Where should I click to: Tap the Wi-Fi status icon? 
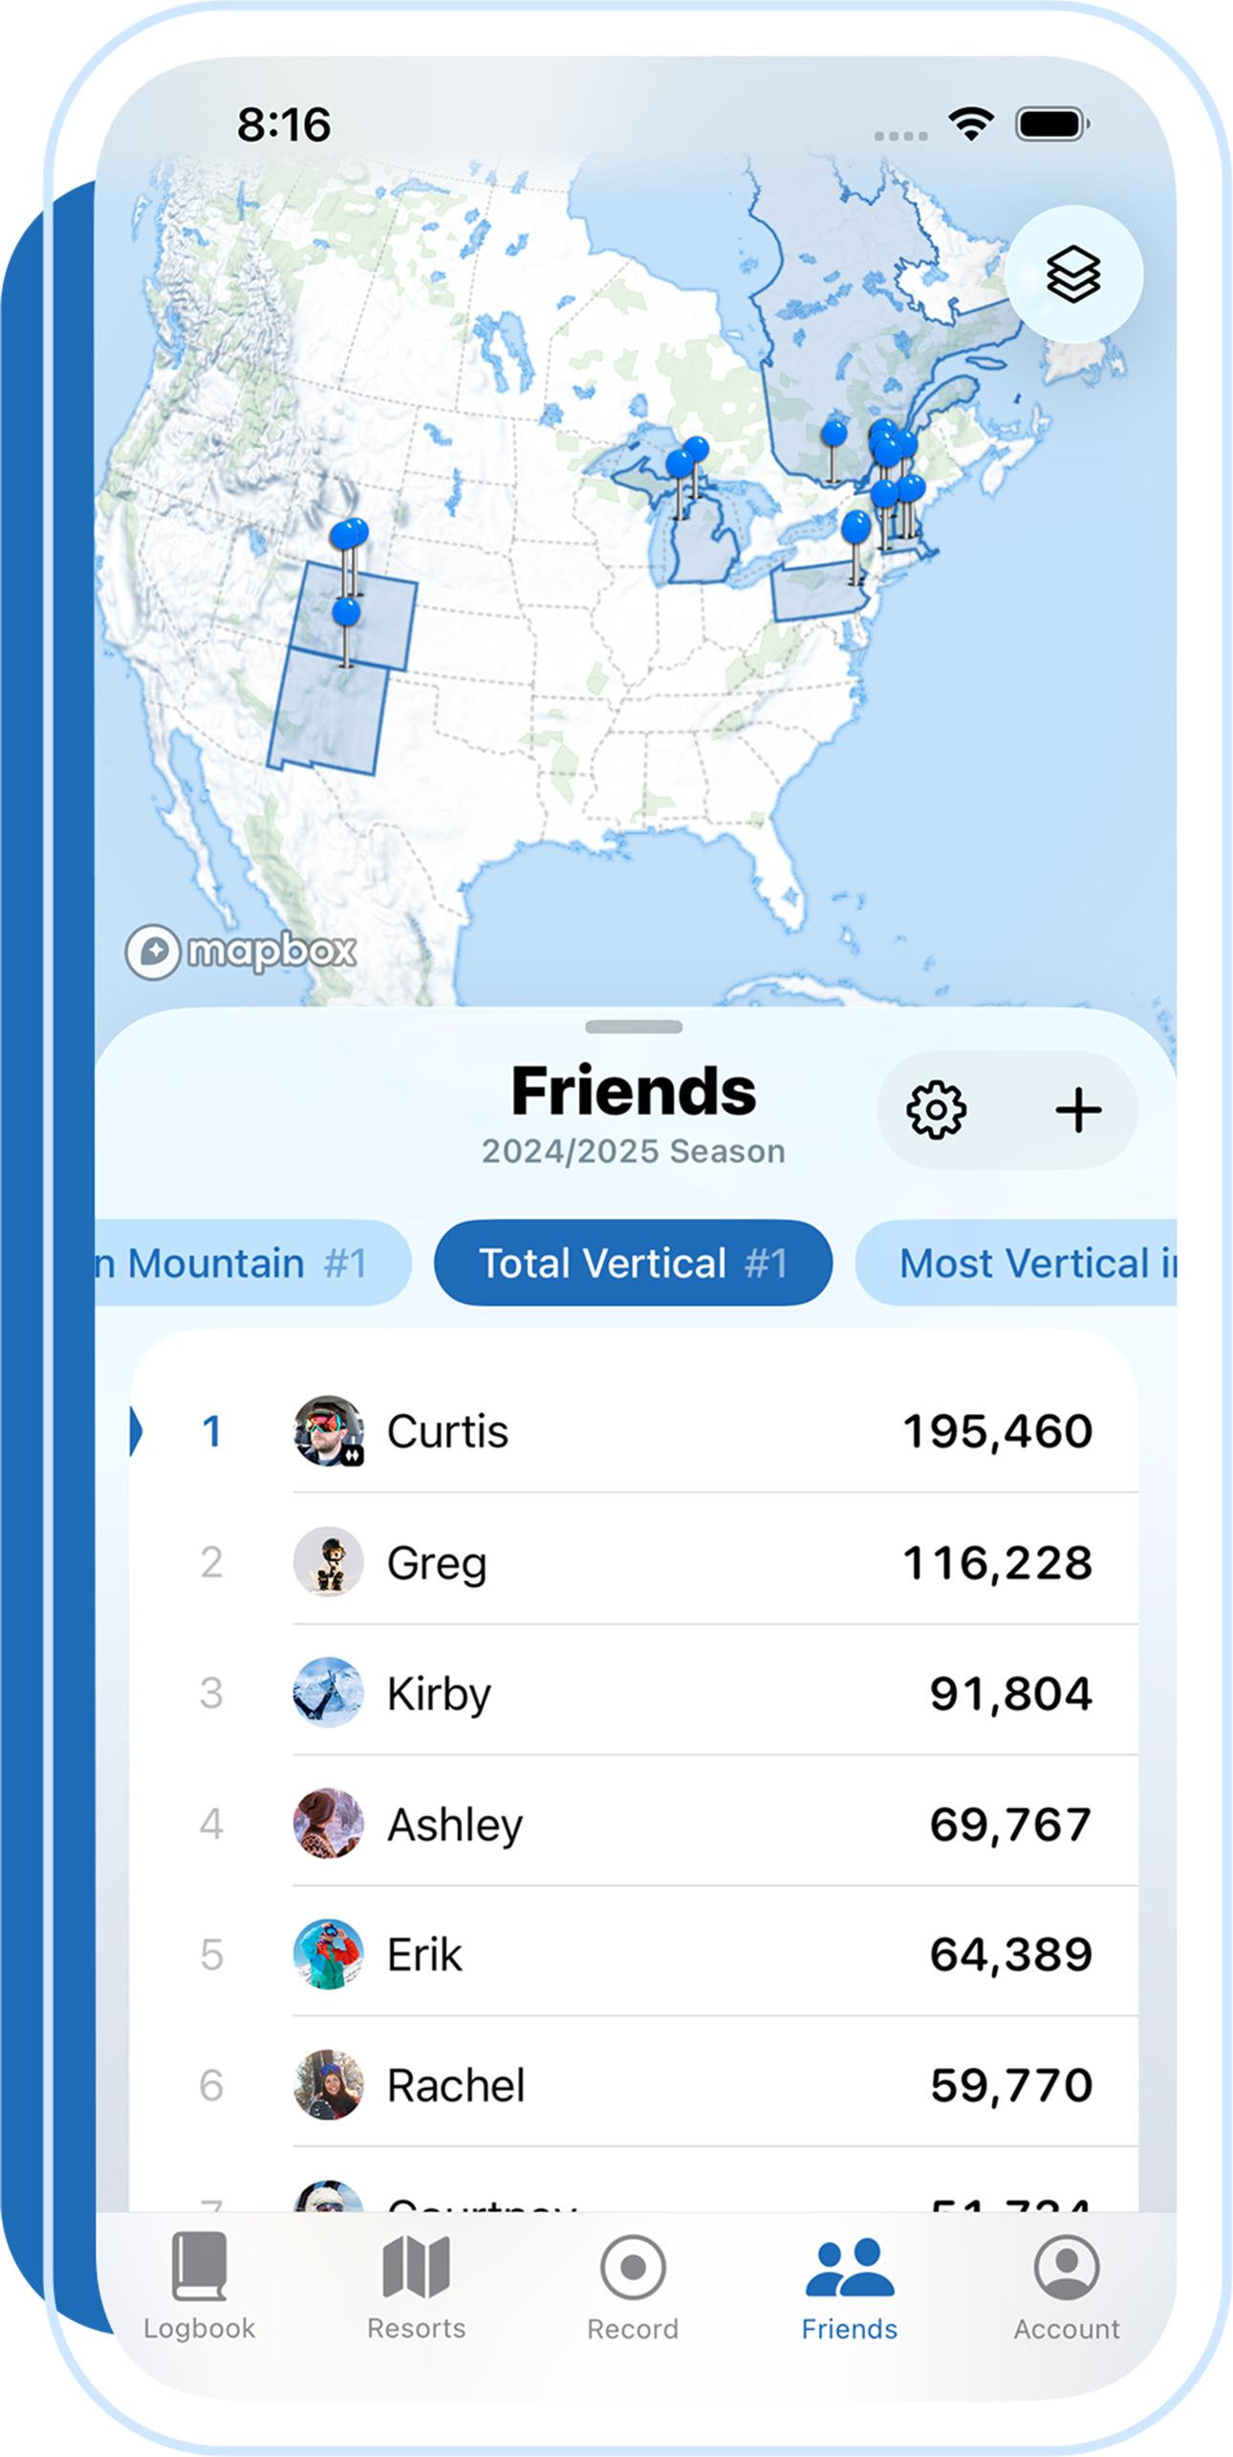click(971, 124)
